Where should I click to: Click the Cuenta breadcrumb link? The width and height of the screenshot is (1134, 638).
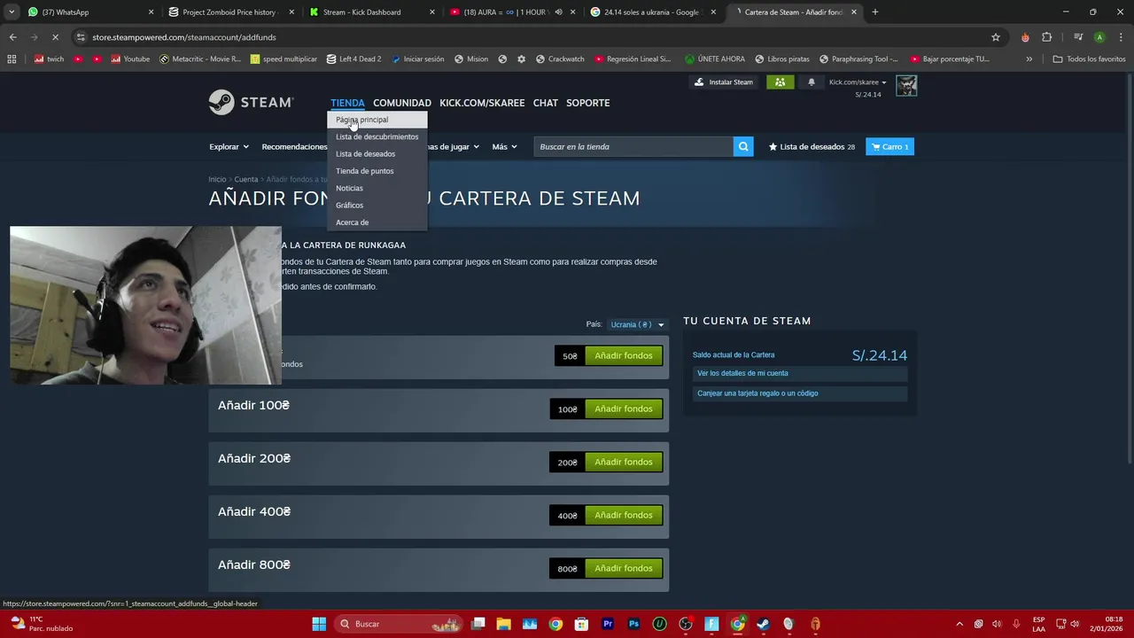point(246,179)
